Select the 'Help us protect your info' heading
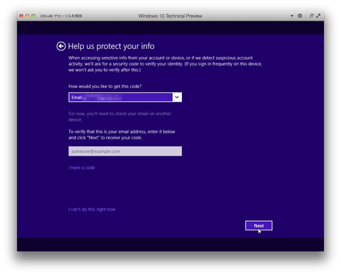The image size is (341, 275). tap(111, 46)
